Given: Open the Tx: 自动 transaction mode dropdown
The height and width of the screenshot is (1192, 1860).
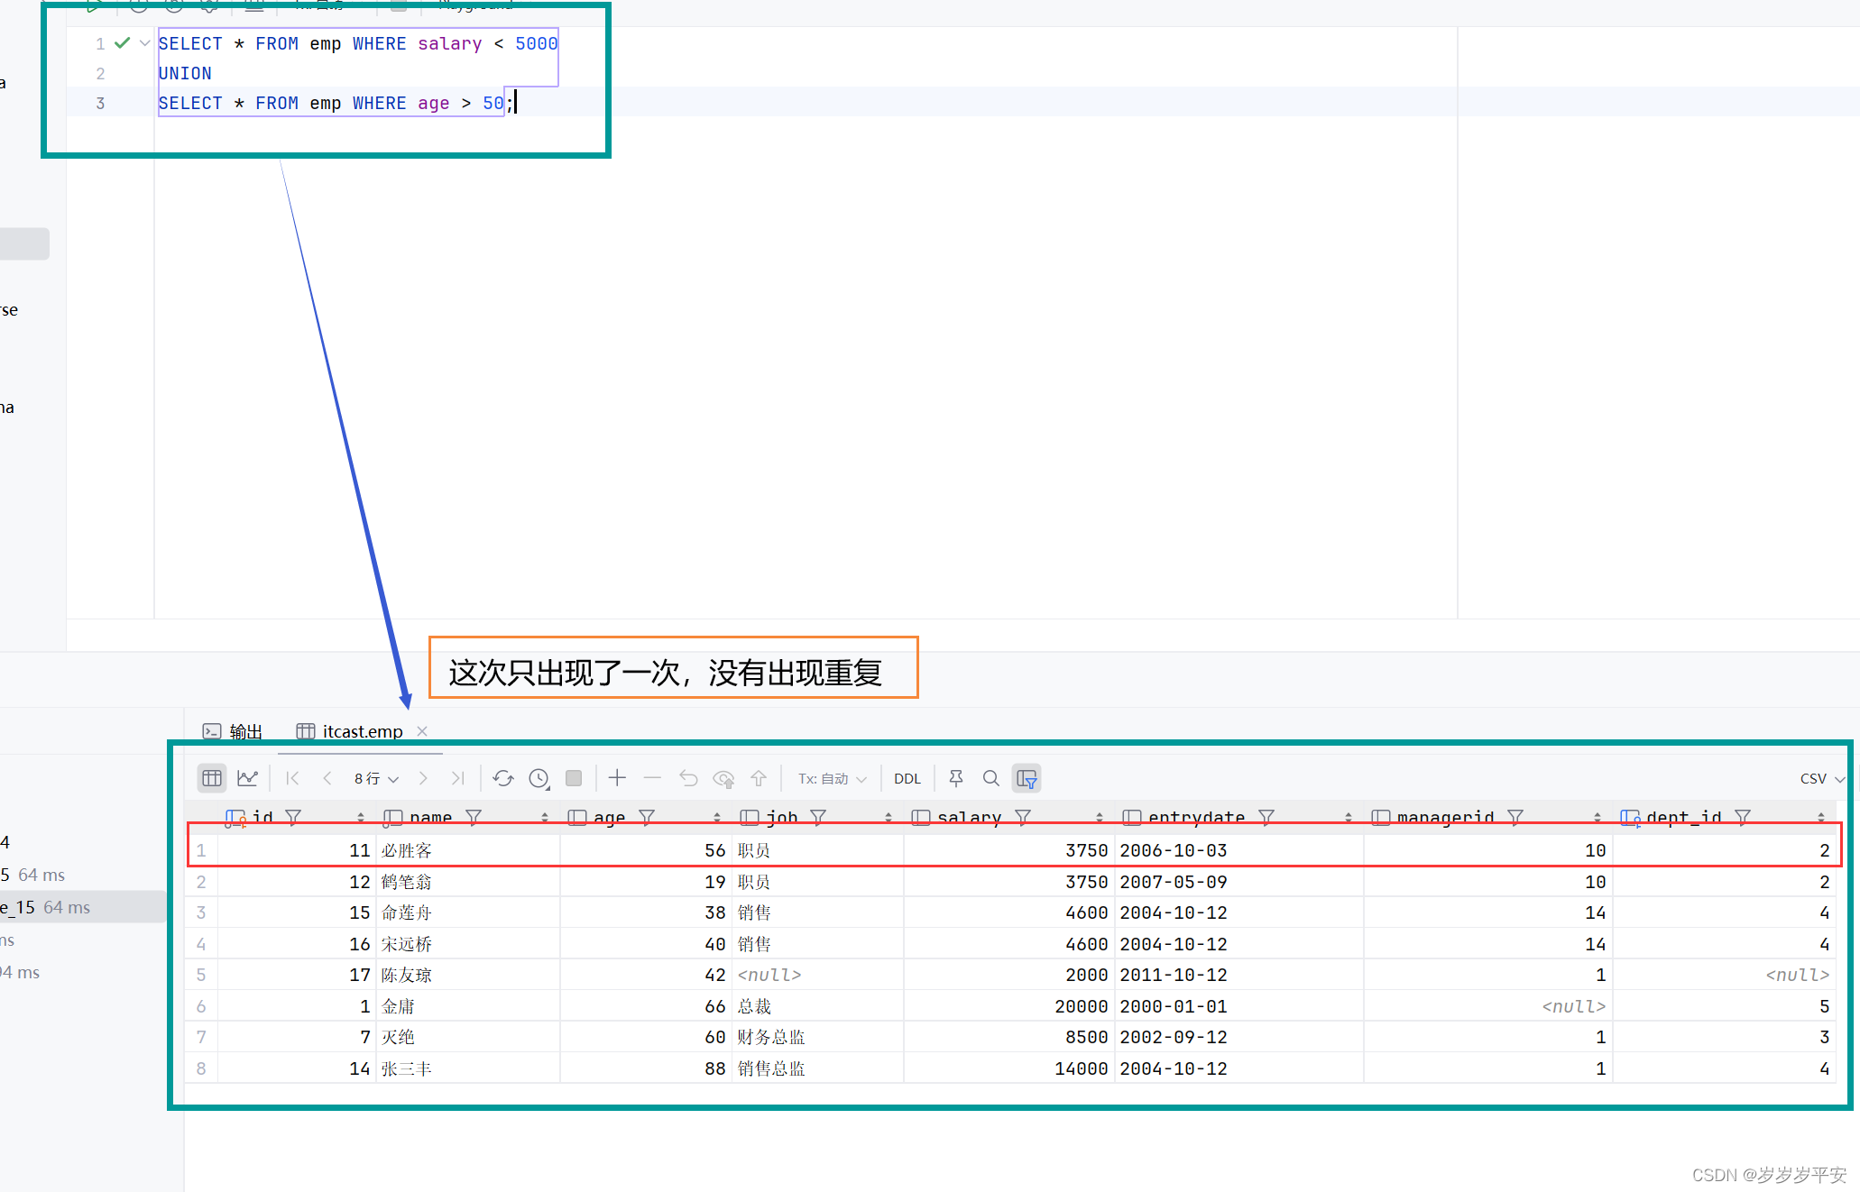Looking at the screenshot, I should [x=832, y=778].
